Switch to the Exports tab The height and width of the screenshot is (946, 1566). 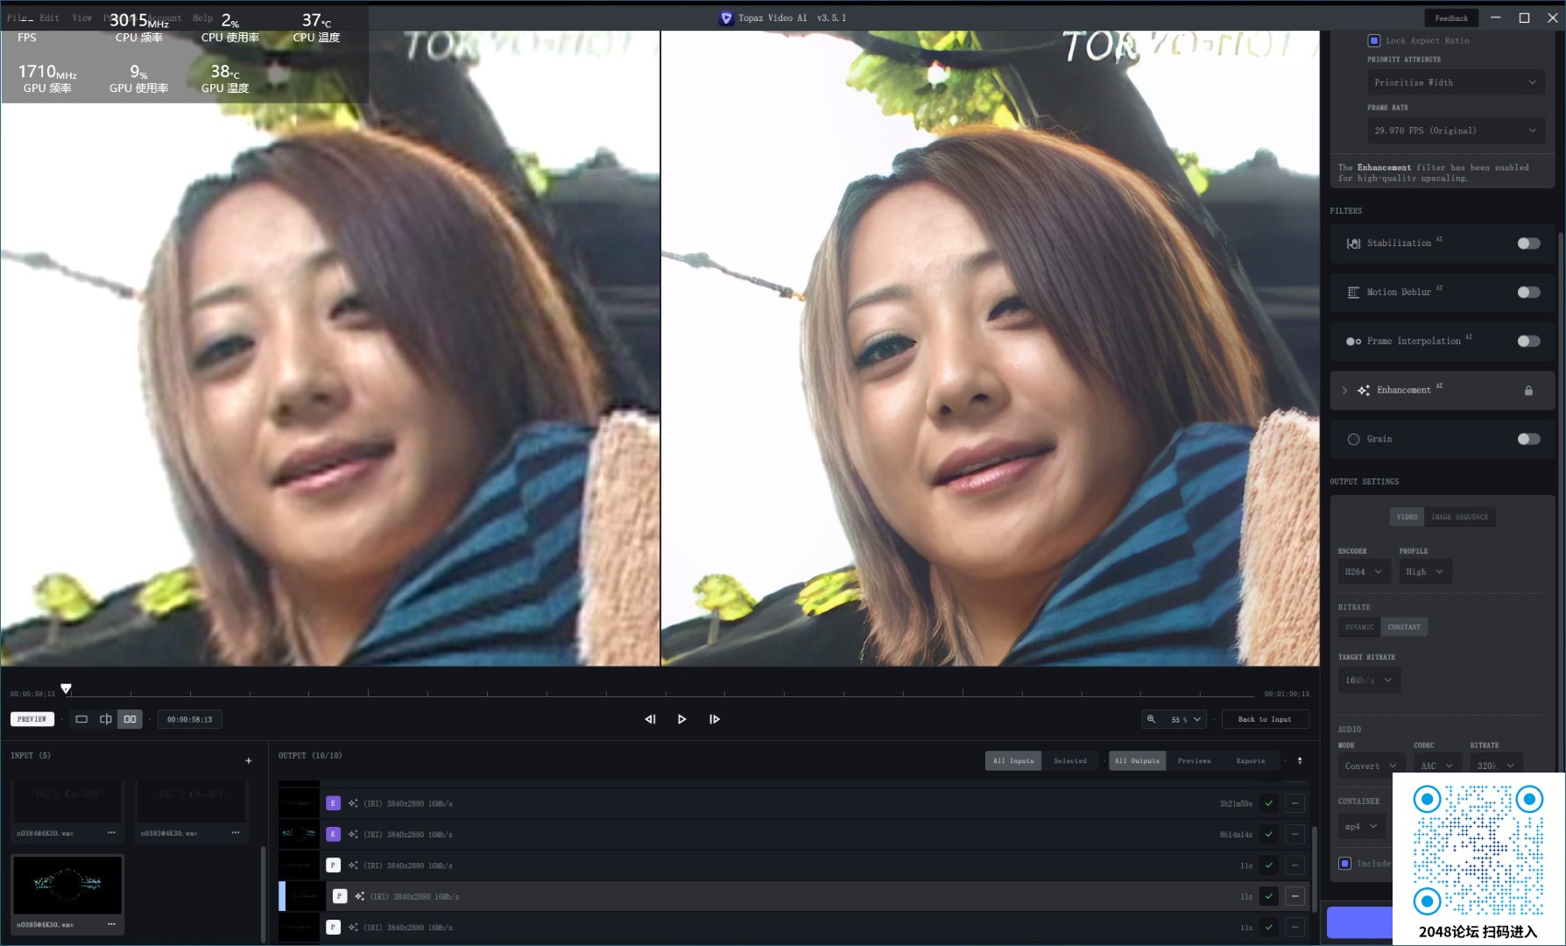1251,761
